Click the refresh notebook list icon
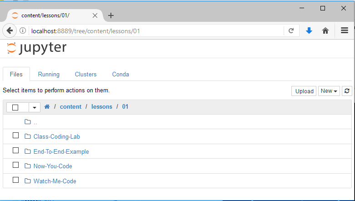The image size is (355, 201). click(x=347, y=91)
